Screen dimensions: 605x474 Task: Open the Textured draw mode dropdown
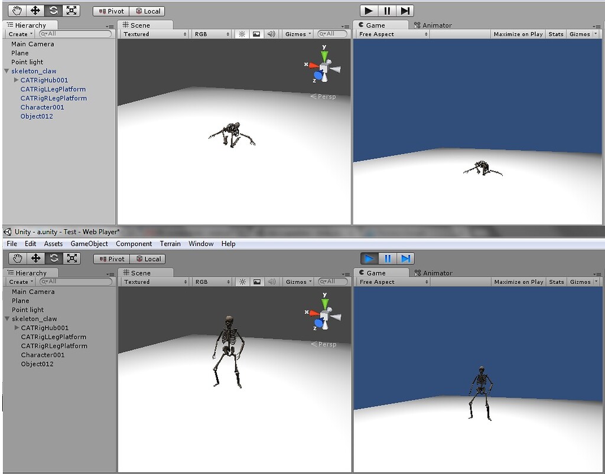(x=152, y=34)
